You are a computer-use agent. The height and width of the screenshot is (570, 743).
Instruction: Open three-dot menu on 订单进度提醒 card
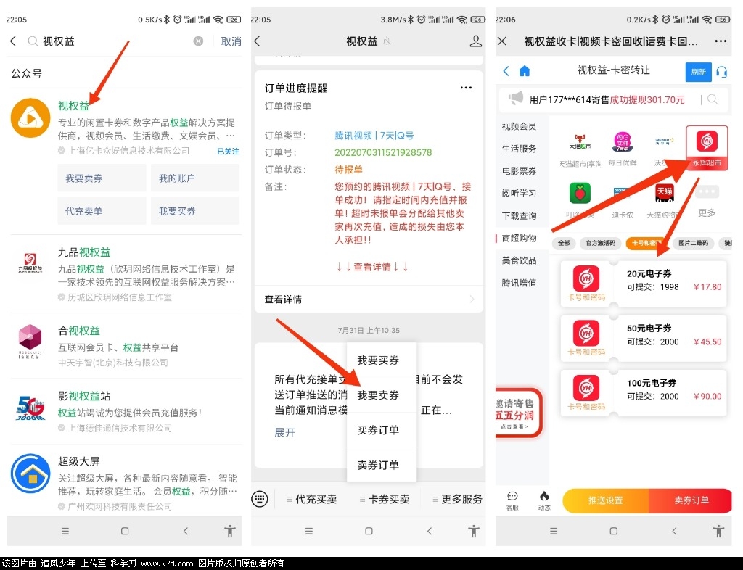[466, 88]
